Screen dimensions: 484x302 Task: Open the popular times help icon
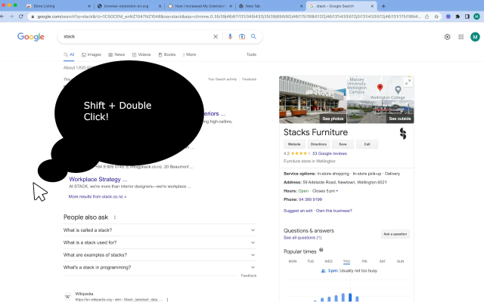pos(321,250)
